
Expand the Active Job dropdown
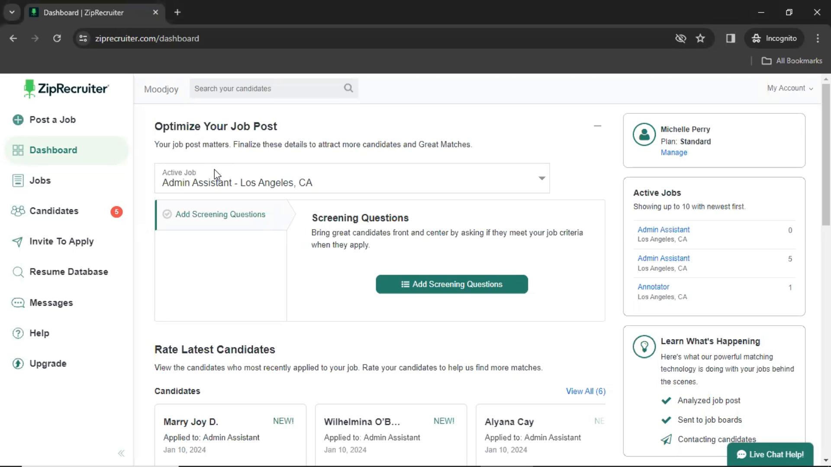[x=541, y=178]
